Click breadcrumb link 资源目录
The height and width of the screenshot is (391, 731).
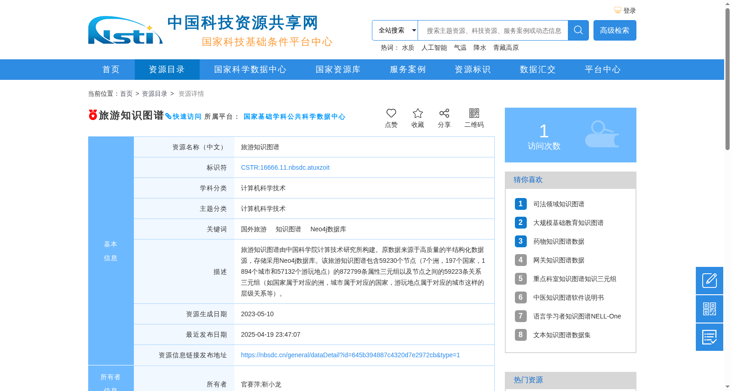coord(154,94)
